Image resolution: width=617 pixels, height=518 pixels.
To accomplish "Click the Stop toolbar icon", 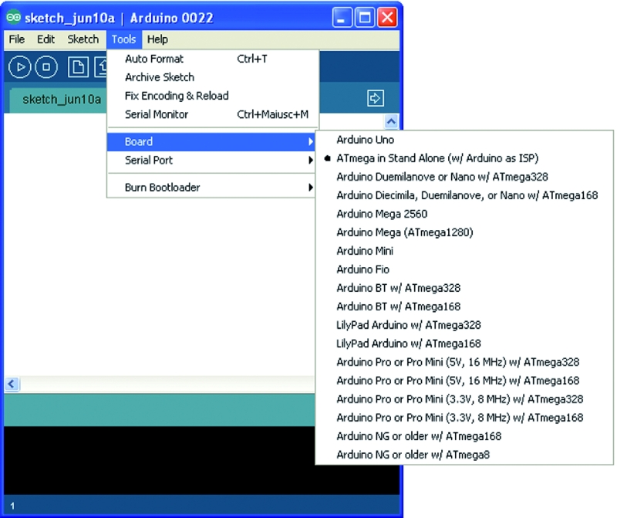I will coord(46,67).
